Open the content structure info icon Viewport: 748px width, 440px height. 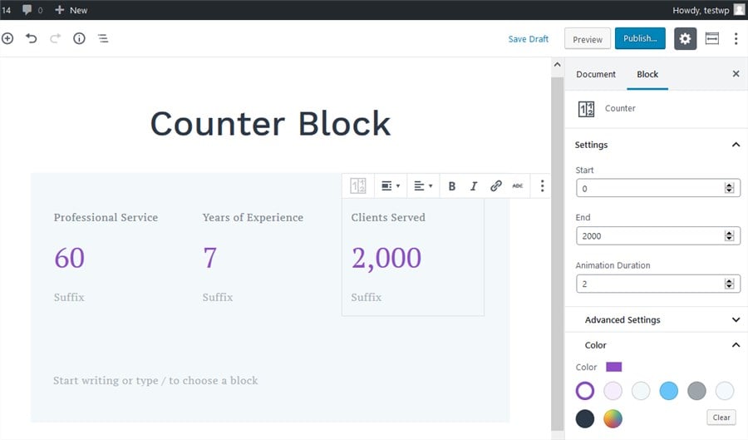pos(79,38)
